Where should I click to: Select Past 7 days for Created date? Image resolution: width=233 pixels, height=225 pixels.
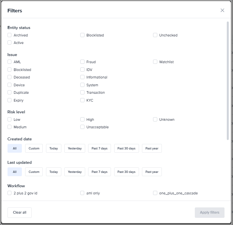pos(100,148)
